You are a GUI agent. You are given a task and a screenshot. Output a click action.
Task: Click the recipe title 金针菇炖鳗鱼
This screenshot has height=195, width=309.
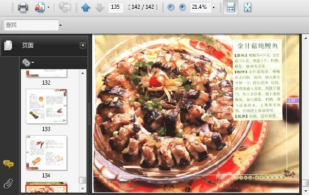[257, 46]
